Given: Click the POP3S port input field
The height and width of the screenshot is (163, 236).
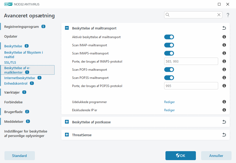Looking at the screenshot, I should (191, 86).
